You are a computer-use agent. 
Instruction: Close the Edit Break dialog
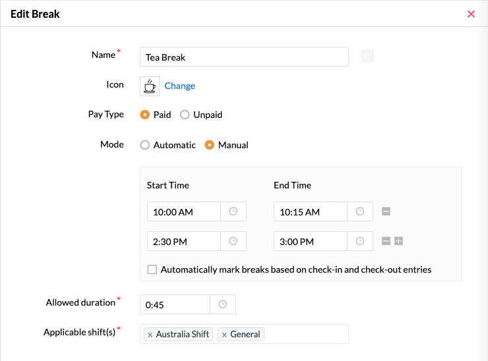point(471,14)
